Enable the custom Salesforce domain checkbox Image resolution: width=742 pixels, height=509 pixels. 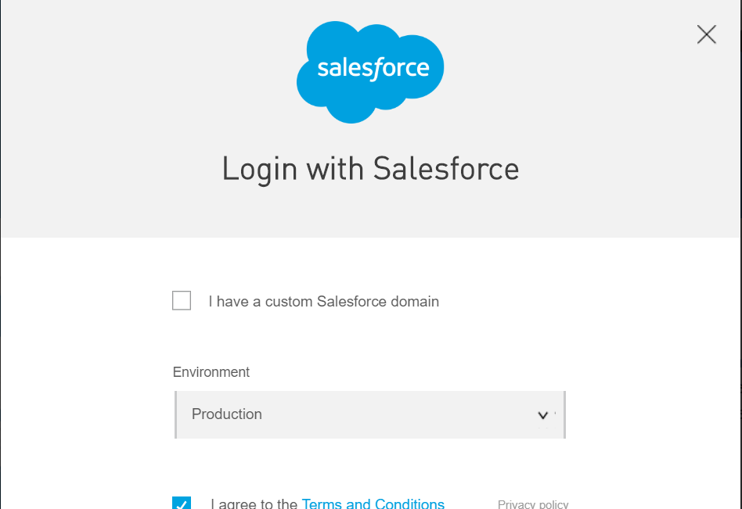[x=182, y=301]
